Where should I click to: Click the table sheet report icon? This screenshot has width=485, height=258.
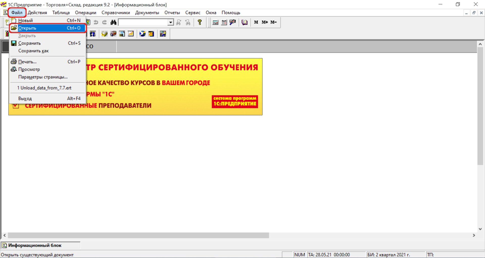click(x=122, y=34)
